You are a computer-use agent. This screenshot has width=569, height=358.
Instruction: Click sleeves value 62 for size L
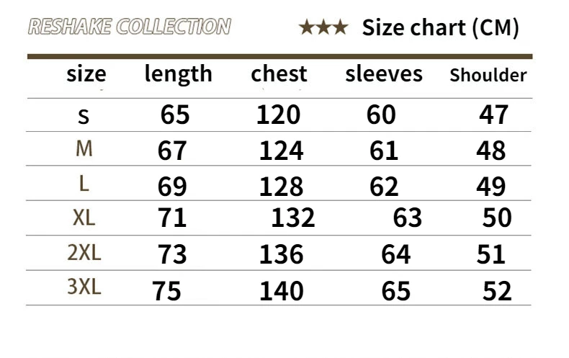pos(384,187)
